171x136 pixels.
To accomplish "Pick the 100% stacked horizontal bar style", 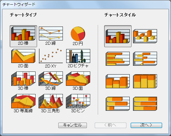I will (145, 104).
